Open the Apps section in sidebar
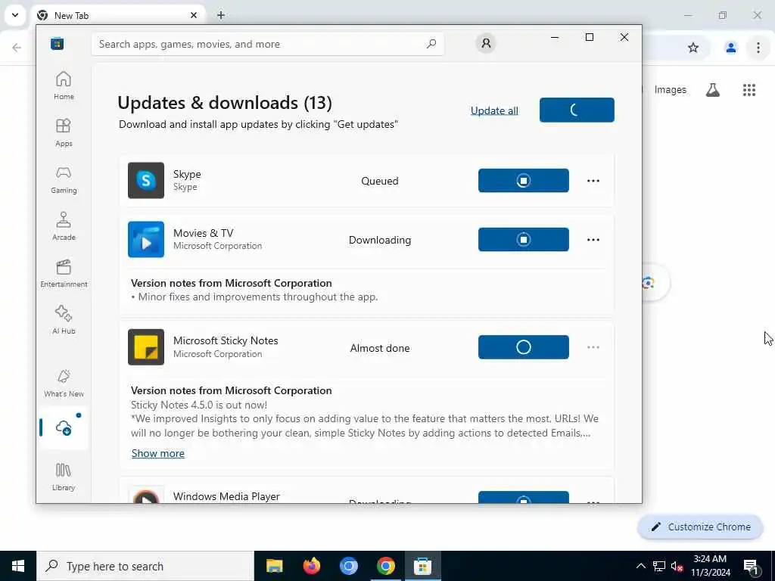This screenshot has width=775, height=581. click(x=64, y=132)
